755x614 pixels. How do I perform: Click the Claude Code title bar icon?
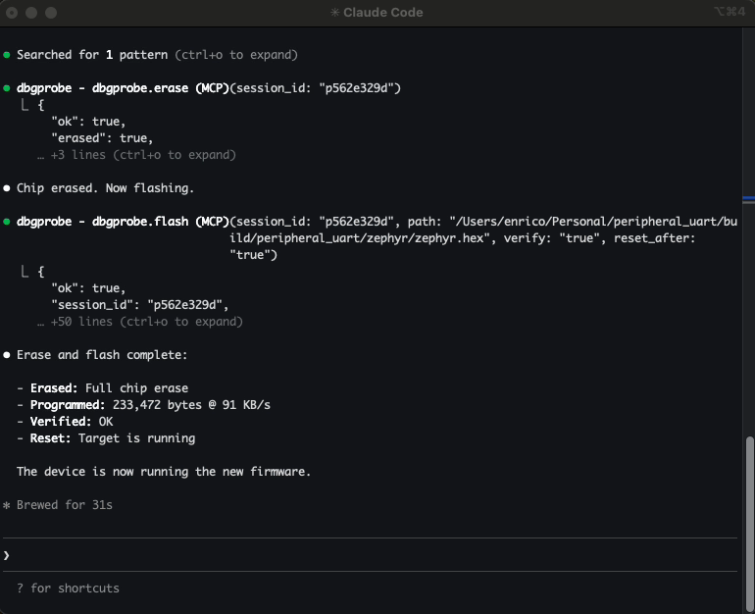(334, 13)
